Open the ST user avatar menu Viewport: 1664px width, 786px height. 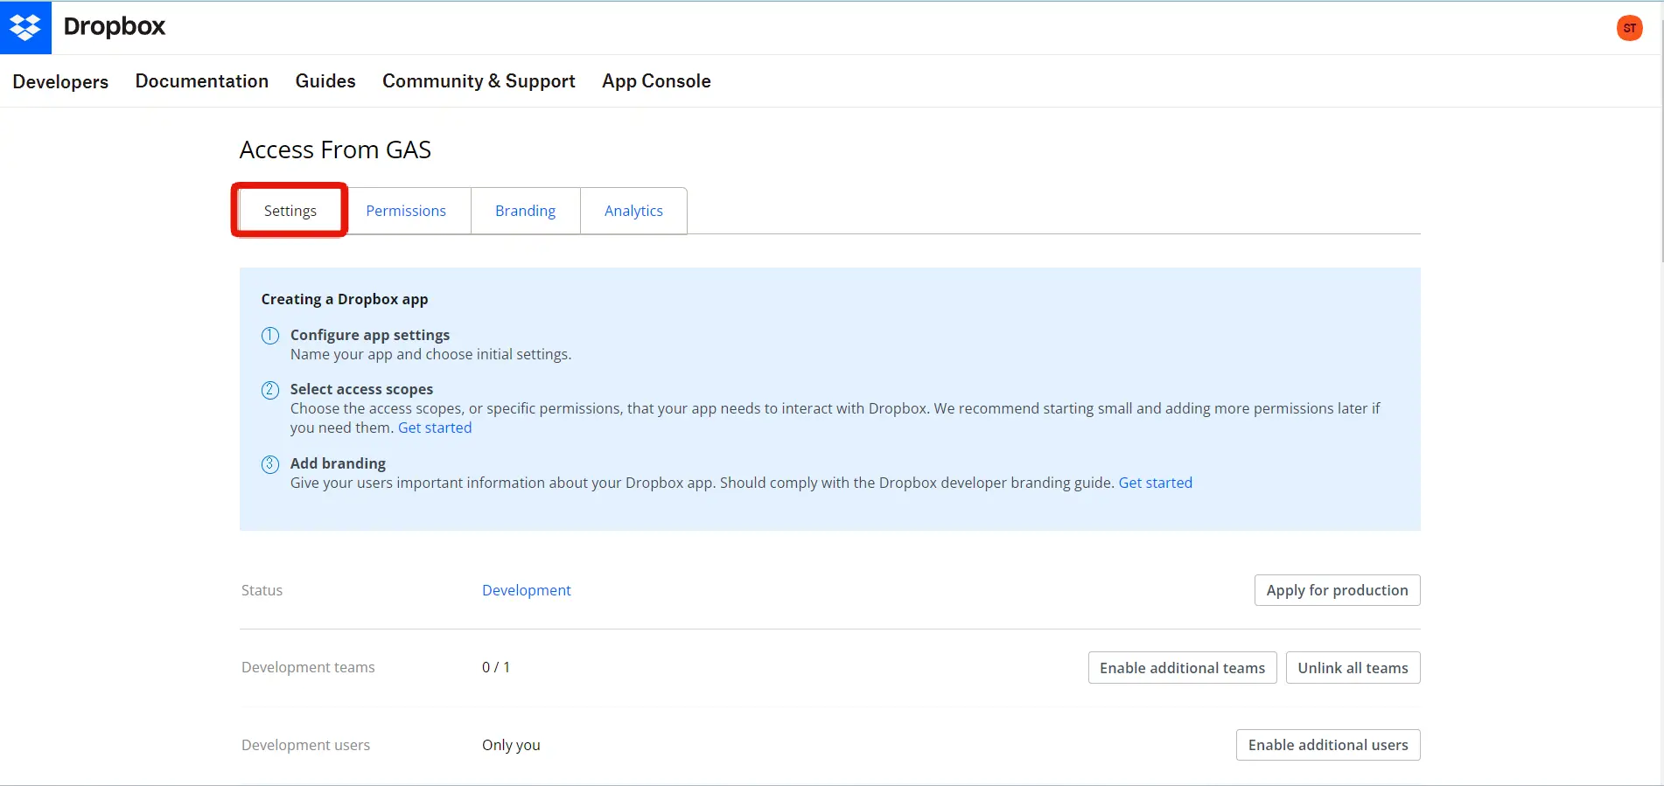click(1629, 28)
